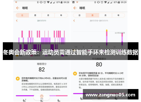Select the 日 tab on the left screen

(x=22, y=15)
